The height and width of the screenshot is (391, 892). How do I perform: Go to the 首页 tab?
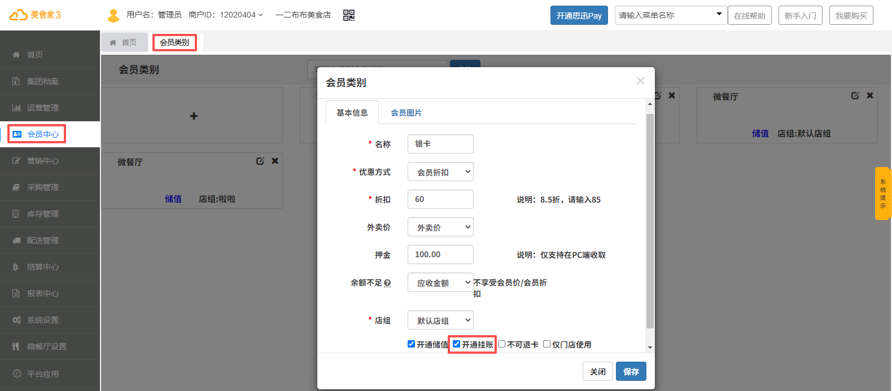tap(124, 42)
